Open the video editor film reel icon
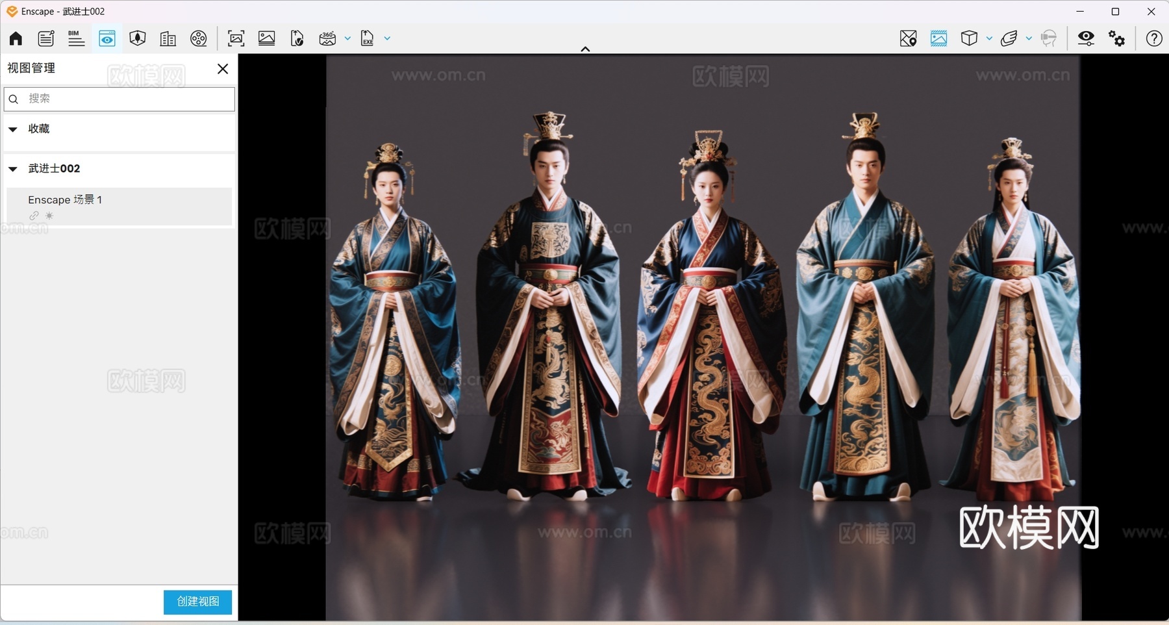Screen dimensions: 1169x625 click(199, 38)
